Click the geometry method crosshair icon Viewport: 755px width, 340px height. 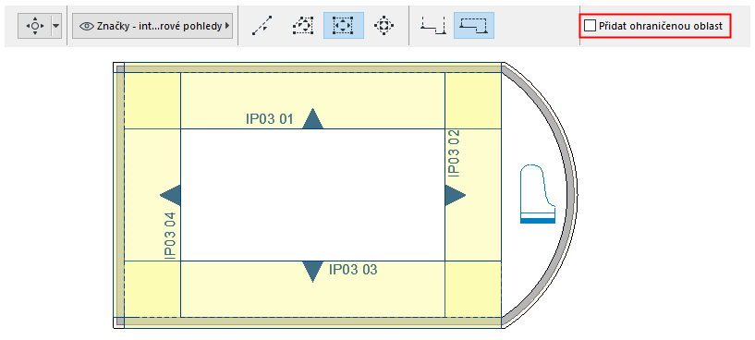point(35,26)
